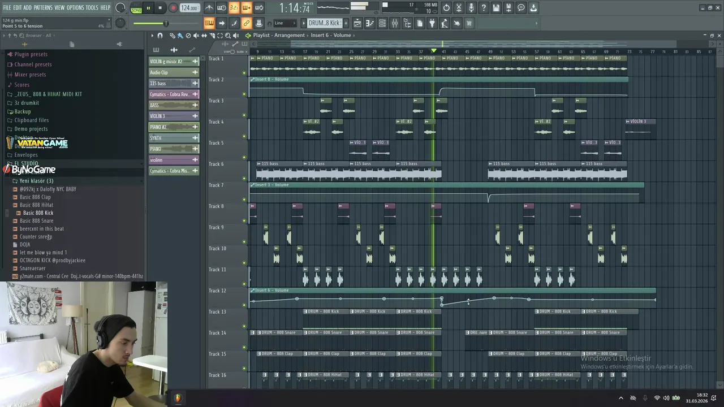Screen dimensions: 724x407
Task: Click the undo history icon
Action: [446, 8]
